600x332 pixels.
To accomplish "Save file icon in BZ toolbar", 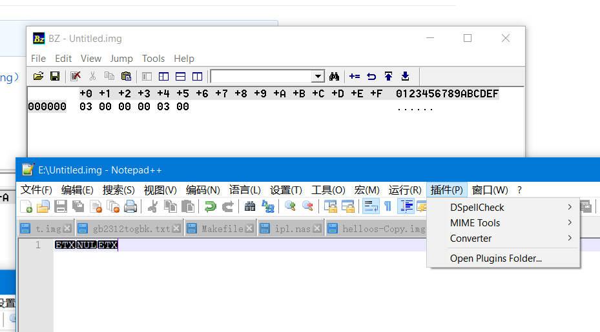I will pyautogui.click(x=55, y=77).
